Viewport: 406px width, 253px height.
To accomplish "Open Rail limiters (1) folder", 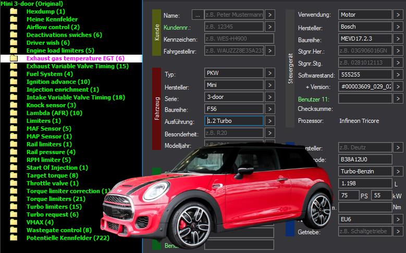I will click(x=49, y=144).
